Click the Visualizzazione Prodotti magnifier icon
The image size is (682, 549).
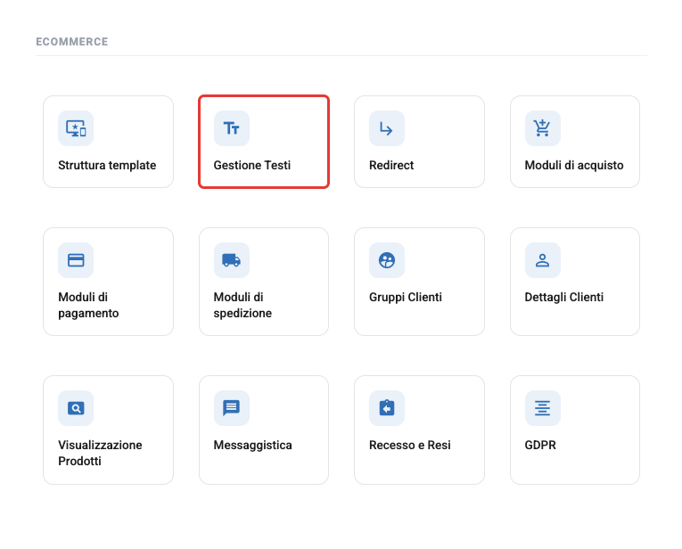tap(76, 407)
